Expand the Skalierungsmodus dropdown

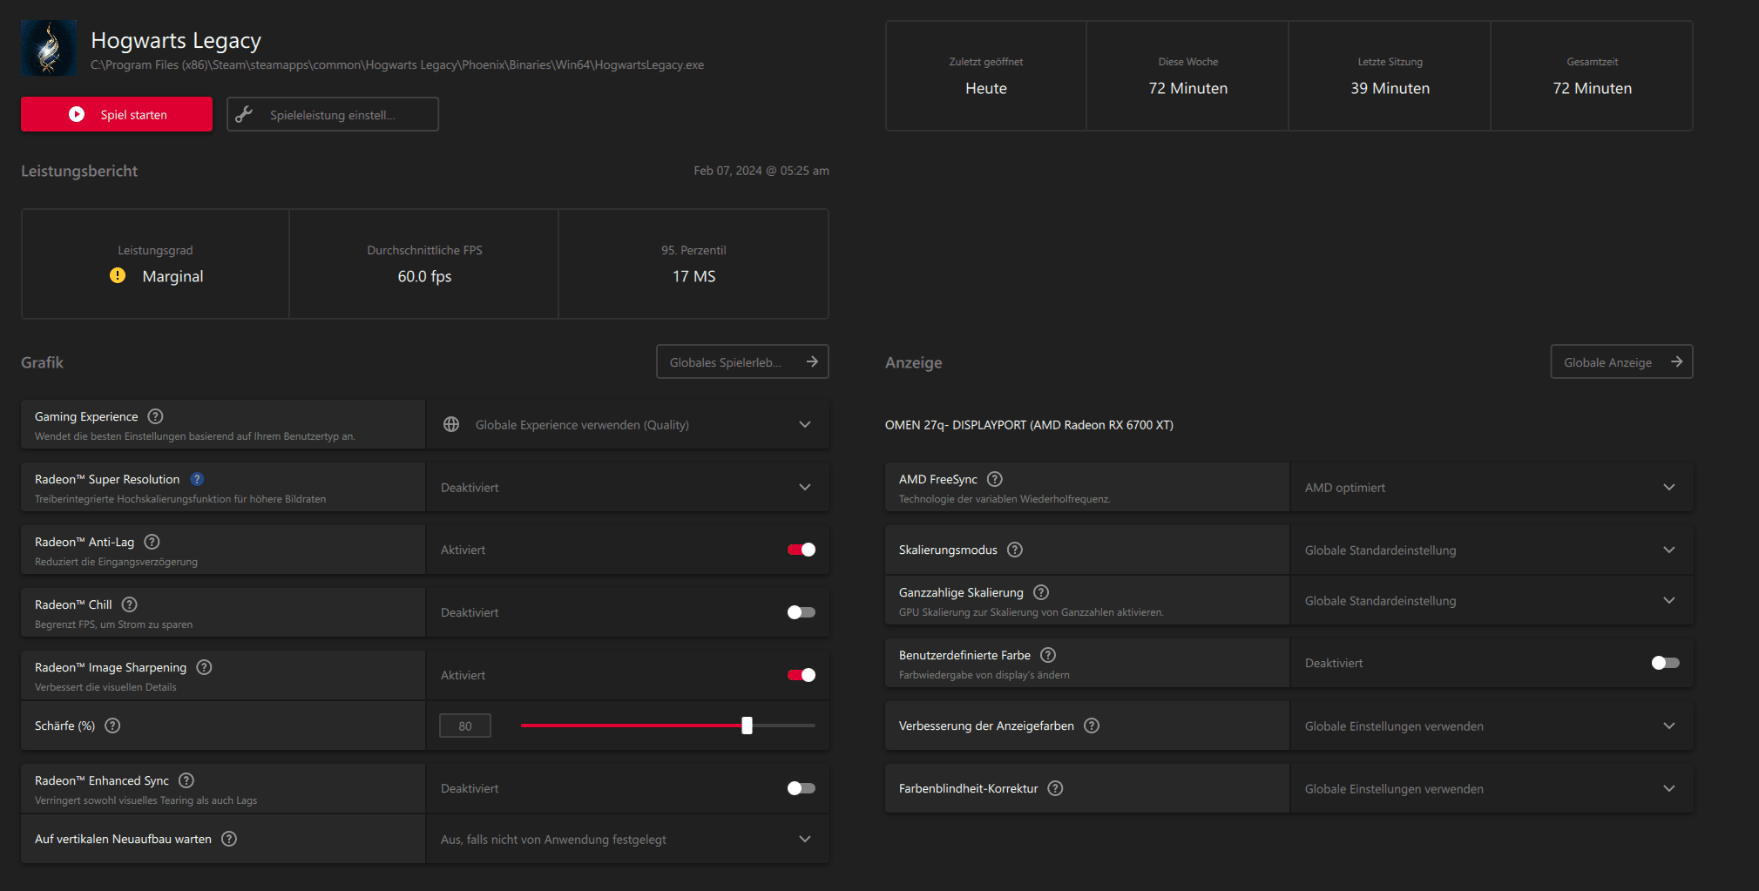1492,550
